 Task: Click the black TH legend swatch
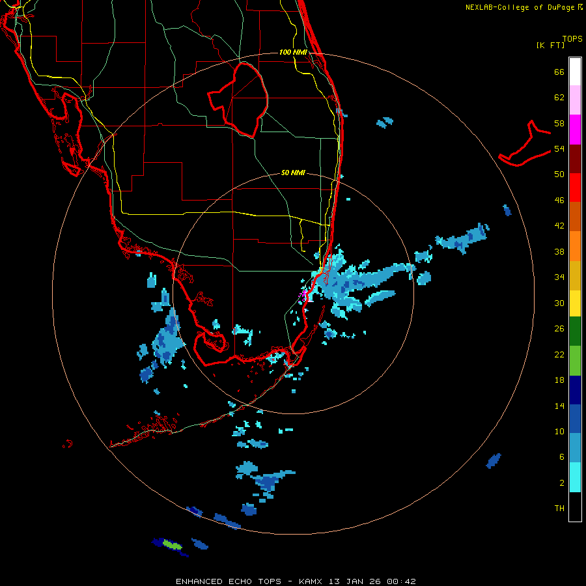(575, 507)
